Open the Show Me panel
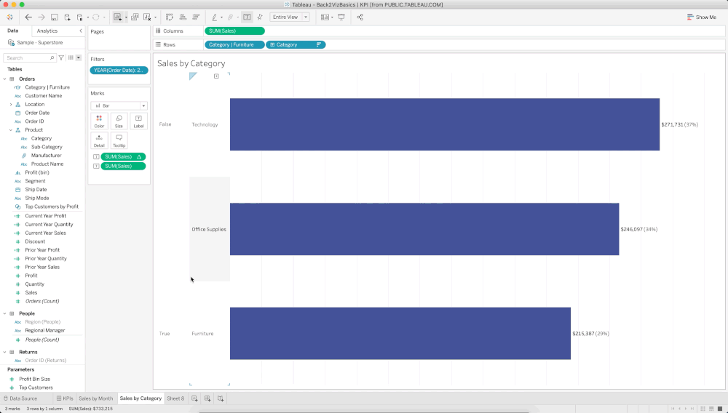728x413 pixels. 702,17
